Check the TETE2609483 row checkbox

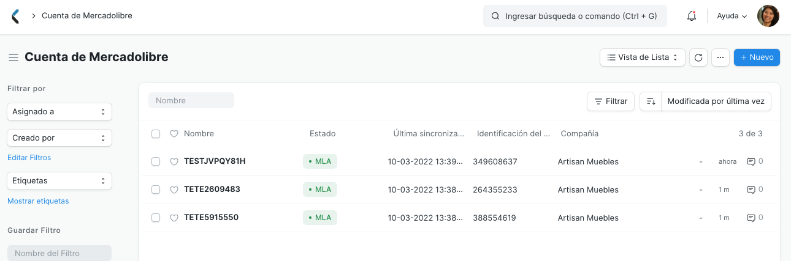[156, 189]
